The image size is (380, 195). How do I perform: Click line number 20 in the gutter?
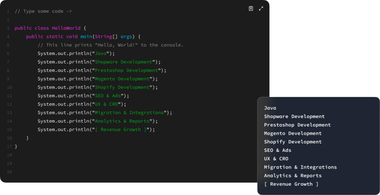[9, 172]
